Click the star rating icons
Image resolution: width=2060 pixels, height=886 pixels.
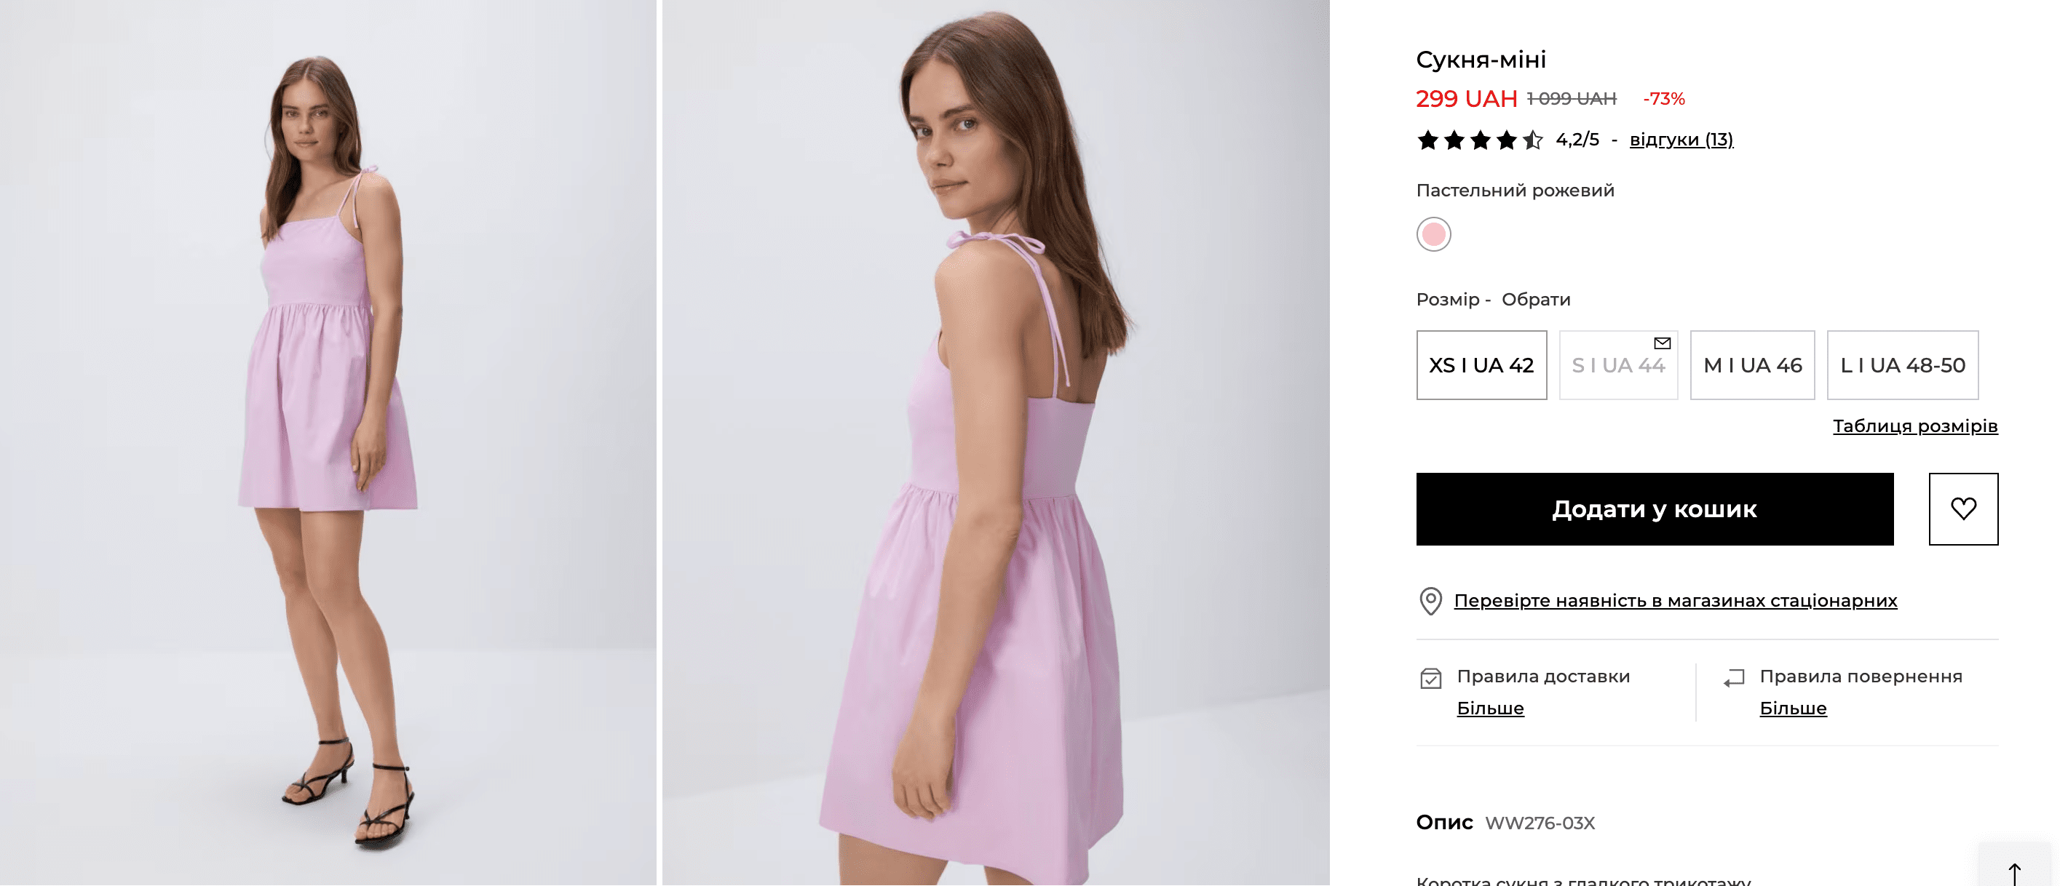click(x=1478, y=140)
